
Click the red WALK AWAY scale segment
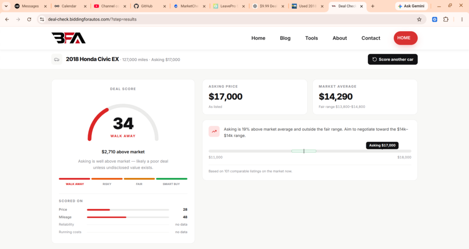pyautogui.click(x=75, y=179)
